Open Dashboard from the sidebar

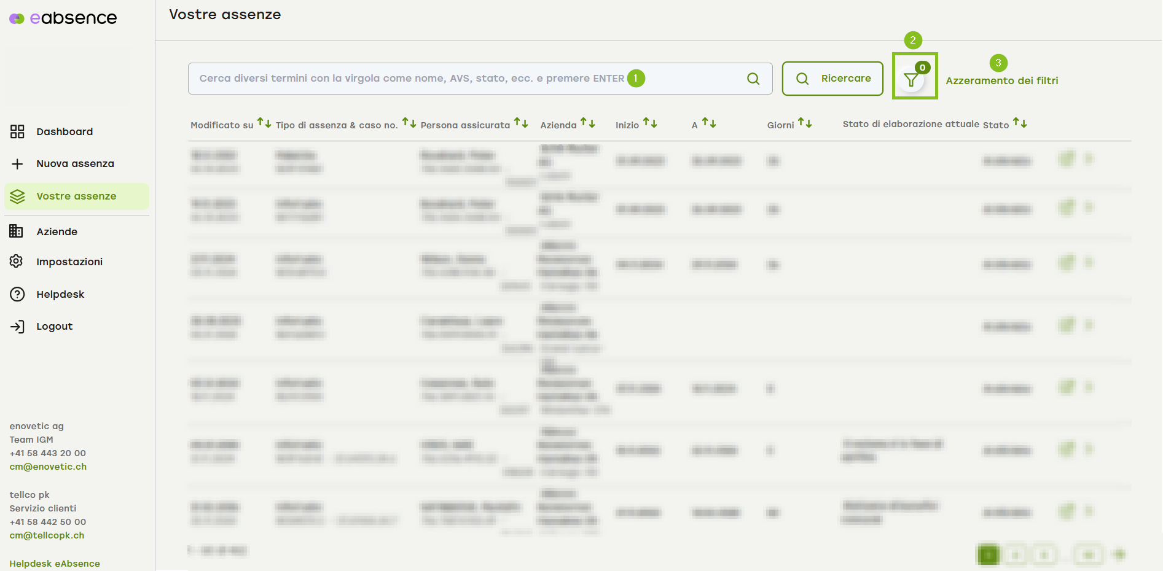tap(65, 131)
